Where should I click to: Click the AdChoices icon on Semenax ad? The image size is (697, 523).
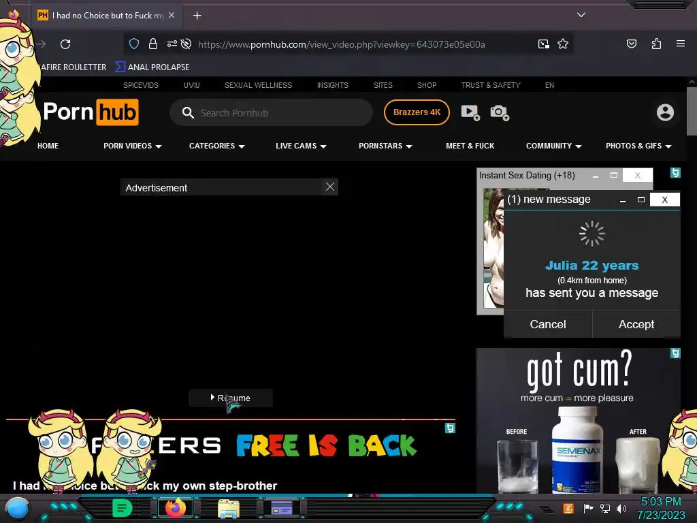pyautogui.click(x=675, y=353)
